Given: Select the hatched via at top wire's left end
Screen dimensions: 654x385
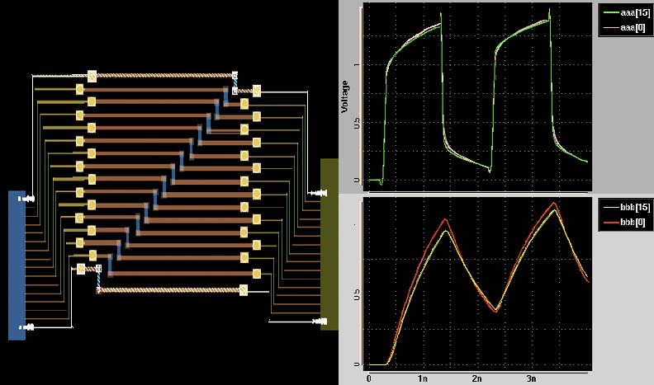Looking at the screenshot, I should (92, 76).
